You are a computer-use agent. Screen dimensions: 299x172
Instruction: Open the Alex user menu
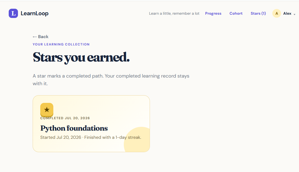[284, 13]
